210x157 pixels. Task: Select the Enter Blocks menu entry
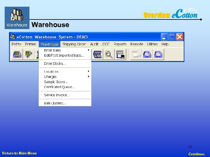tap(65, 64)
